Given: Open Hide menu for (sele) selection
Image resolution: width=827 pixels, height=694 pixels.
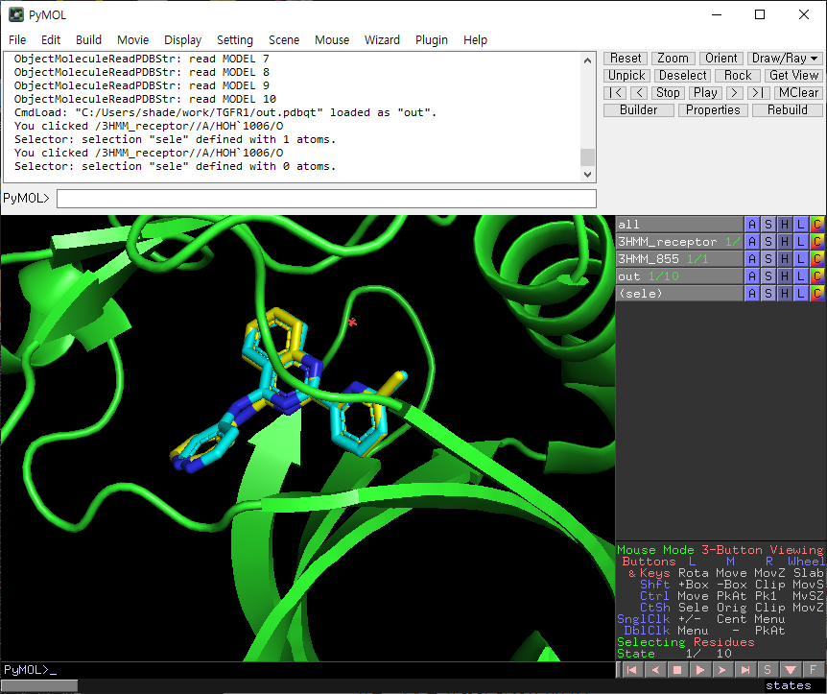Looking at the screenshot, I should (785, 294).
